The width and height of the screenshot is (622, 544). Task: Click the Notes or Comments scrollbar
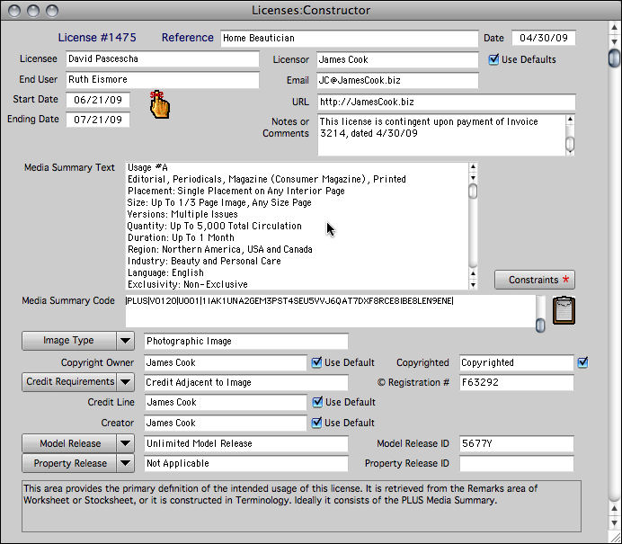coord(570,133)
